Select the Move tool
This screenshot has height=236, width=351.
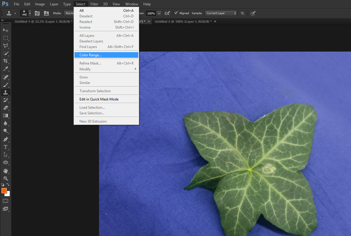pos(6,30)
